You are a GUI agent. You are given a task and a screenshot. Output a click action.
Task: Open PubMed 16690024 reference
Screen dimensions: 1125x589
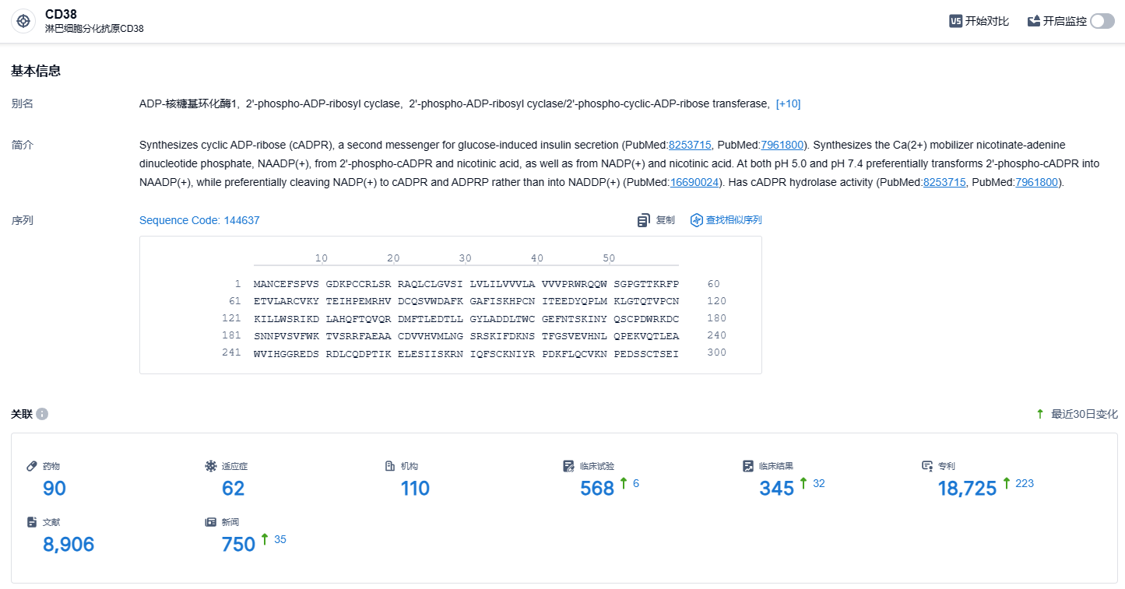coord(694,182)
